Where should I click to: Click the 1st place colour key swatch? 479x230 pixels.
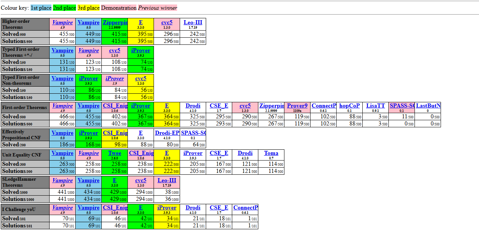(x=41, y=8)
